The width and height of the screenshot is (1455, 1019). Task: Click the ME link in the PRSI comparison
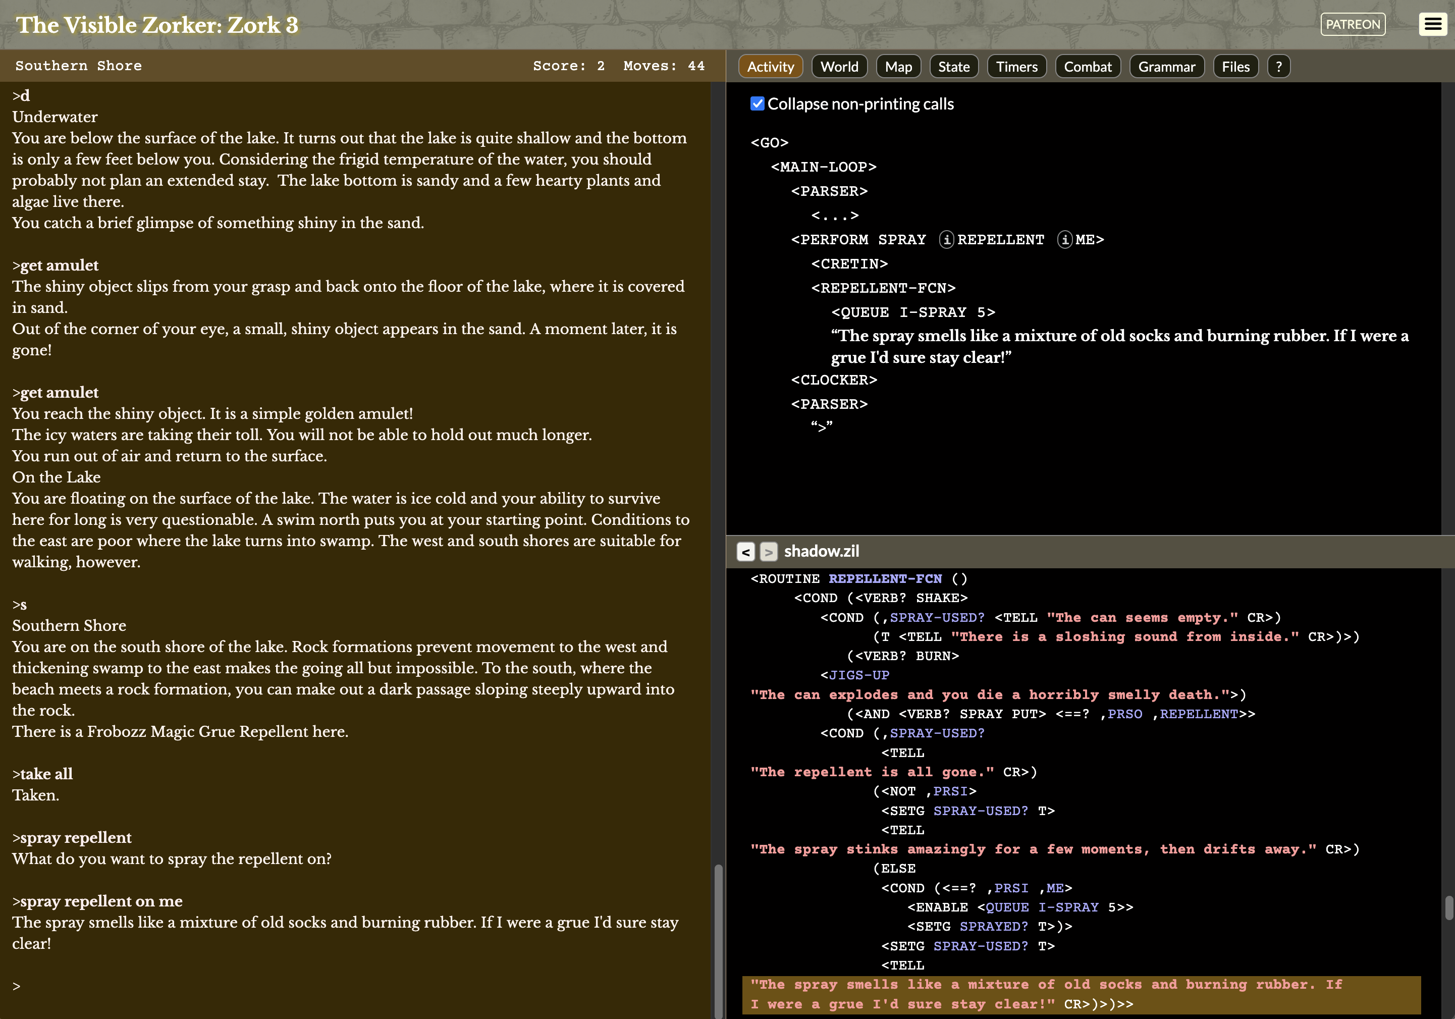(x=1055, y=888)
